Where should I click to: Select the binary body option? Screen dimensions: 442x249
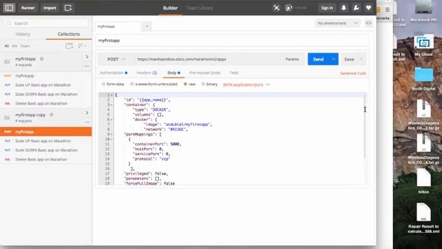(x=203, y=84)
